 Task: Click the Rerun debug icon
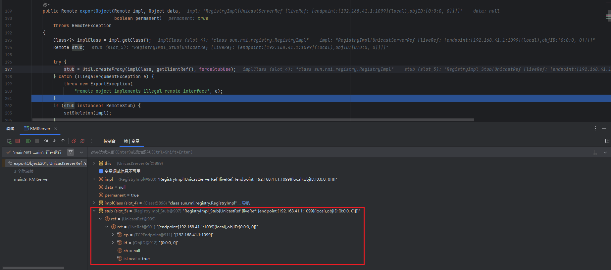coord(9,141)
